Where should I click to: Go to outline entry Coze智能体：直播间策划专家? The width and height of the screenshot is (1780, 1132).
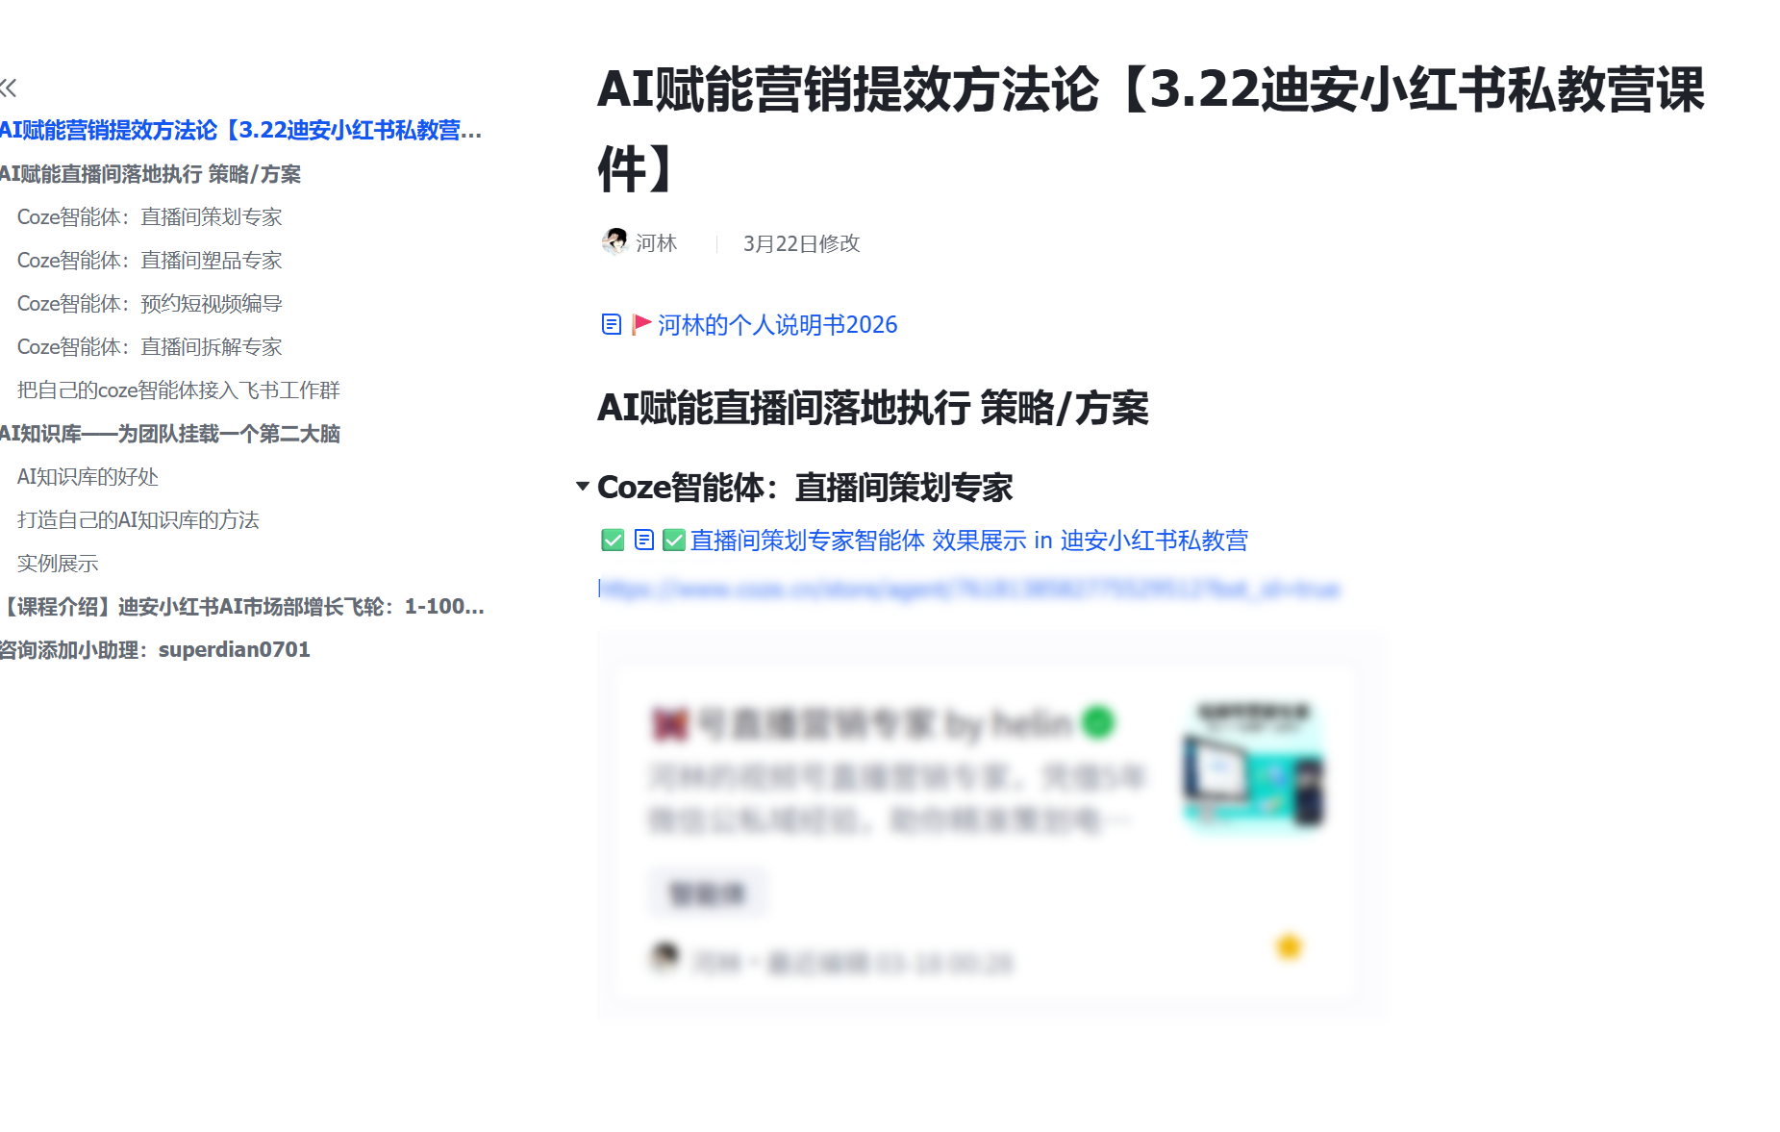coord(150,217)
